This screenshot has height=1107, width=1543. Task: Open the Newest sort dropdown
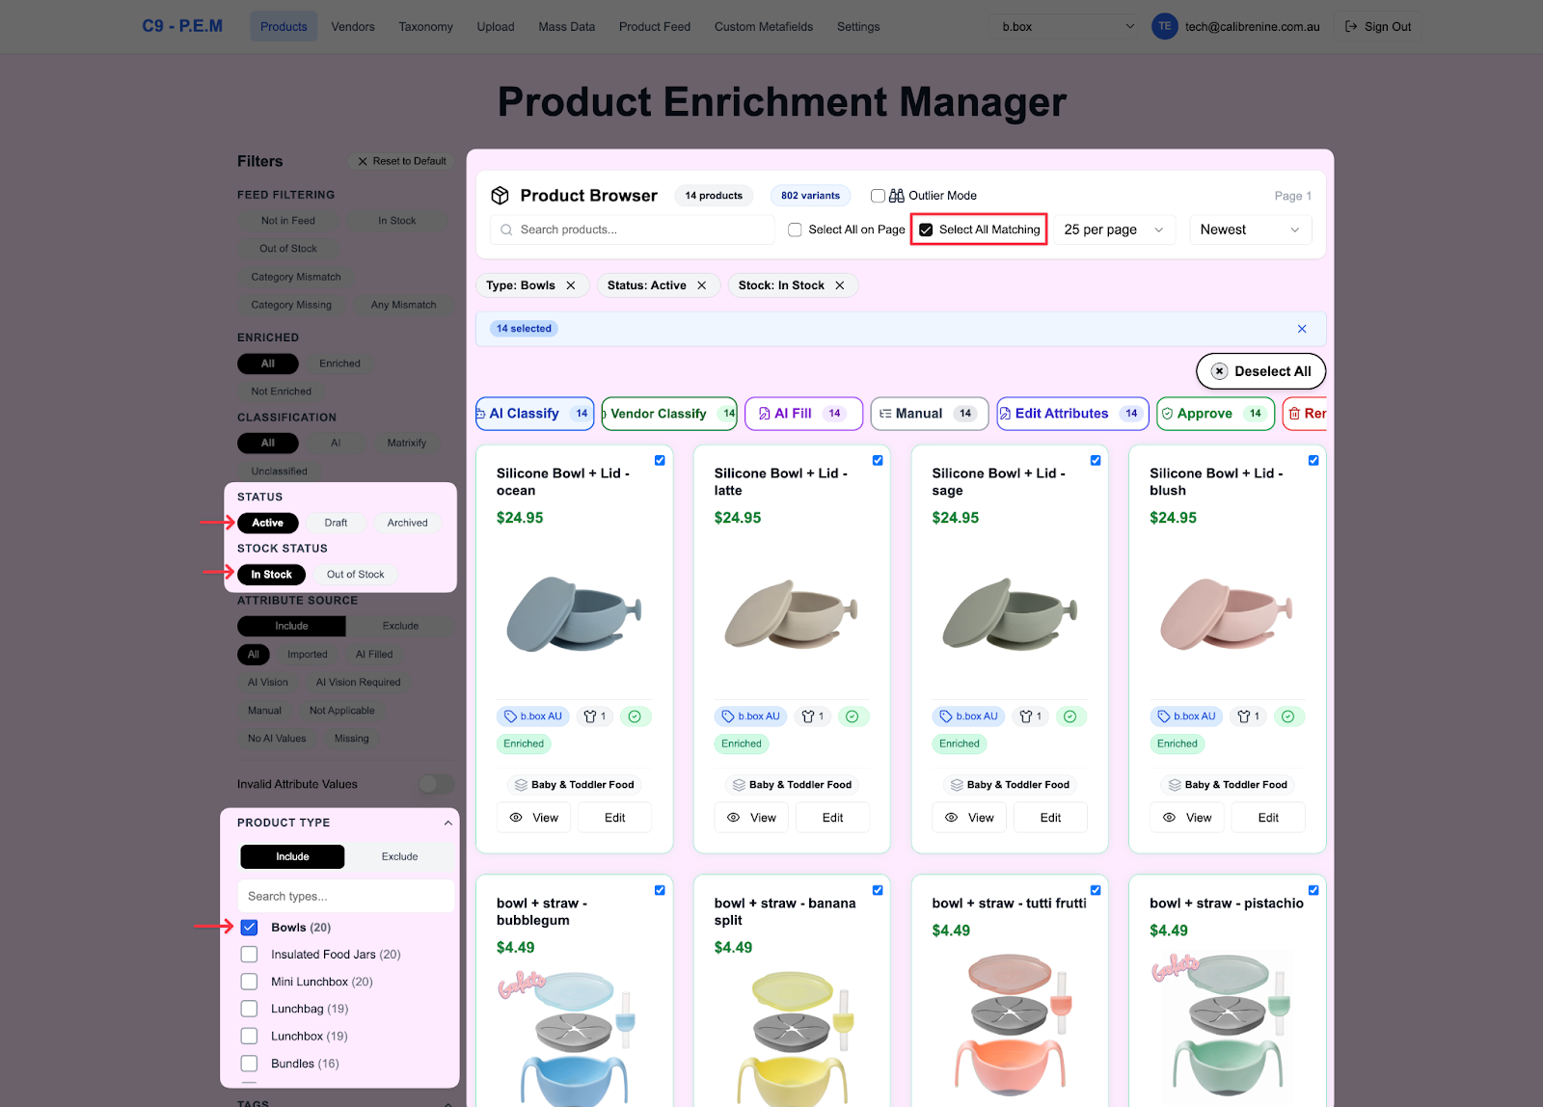(x=1249, y=229)
